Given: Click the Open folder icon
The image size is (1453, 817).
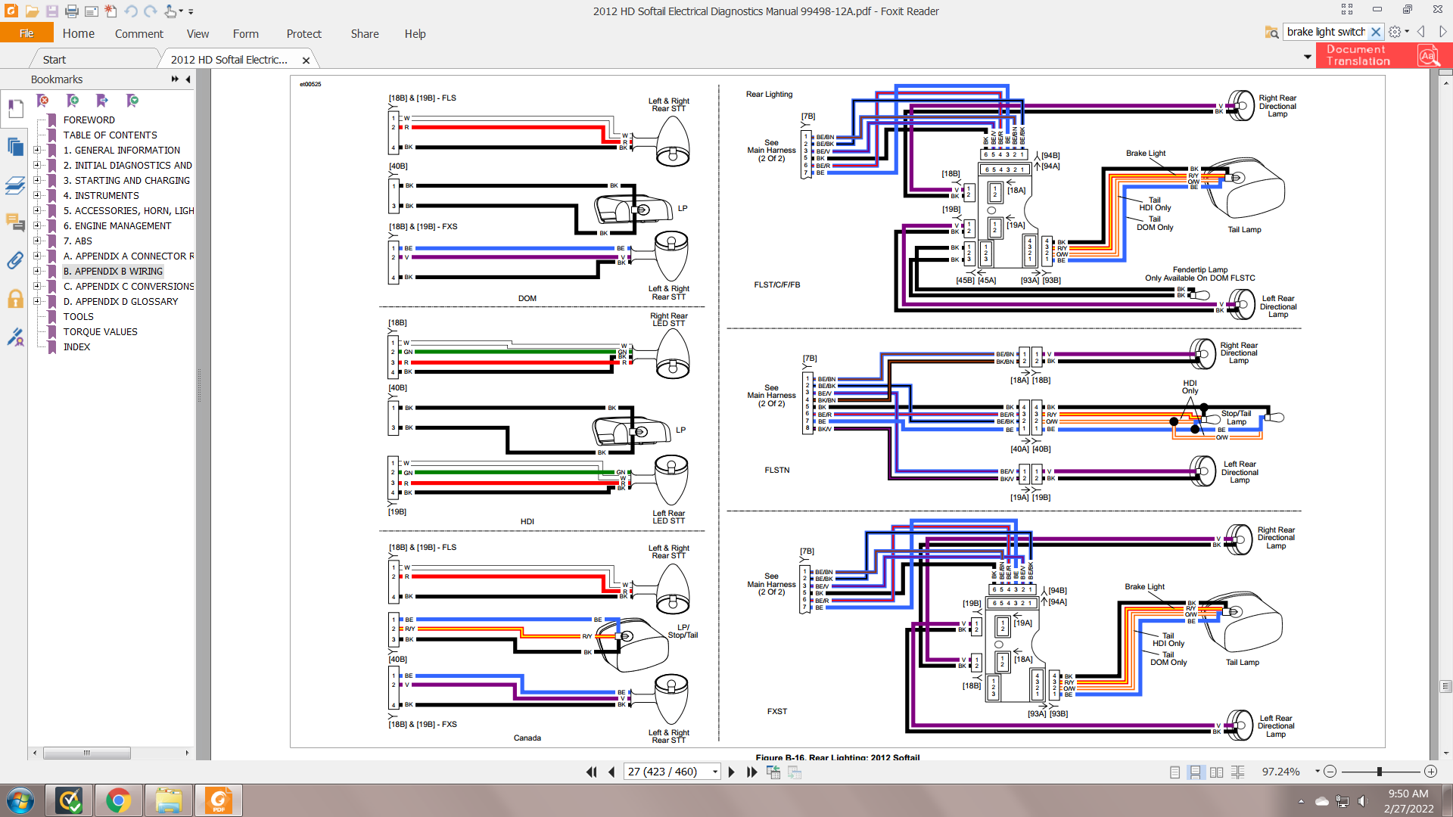Looking at the screenshot, I should point(32,11).
